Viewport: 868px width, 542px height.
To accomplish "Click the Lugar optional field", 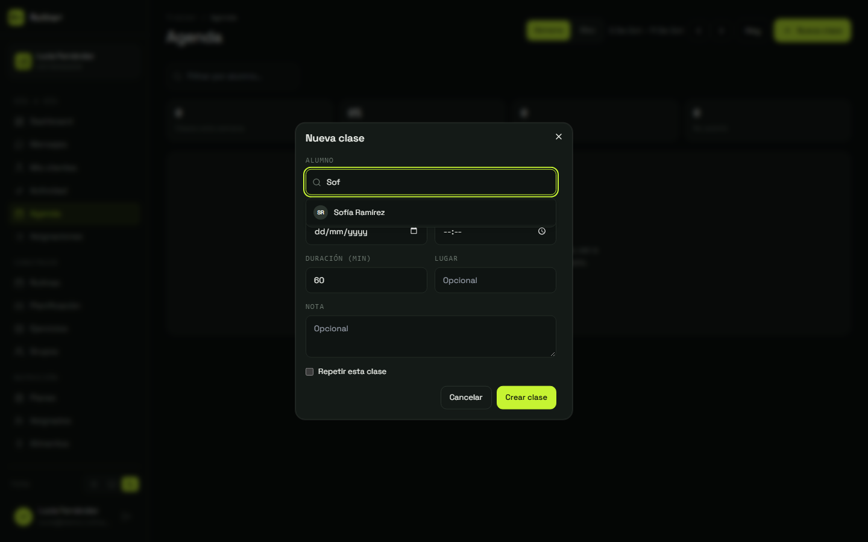I will (495, 281).
